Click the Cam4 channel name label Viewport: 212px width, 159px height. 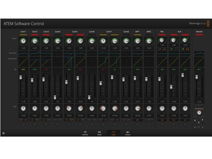[58, 32]
